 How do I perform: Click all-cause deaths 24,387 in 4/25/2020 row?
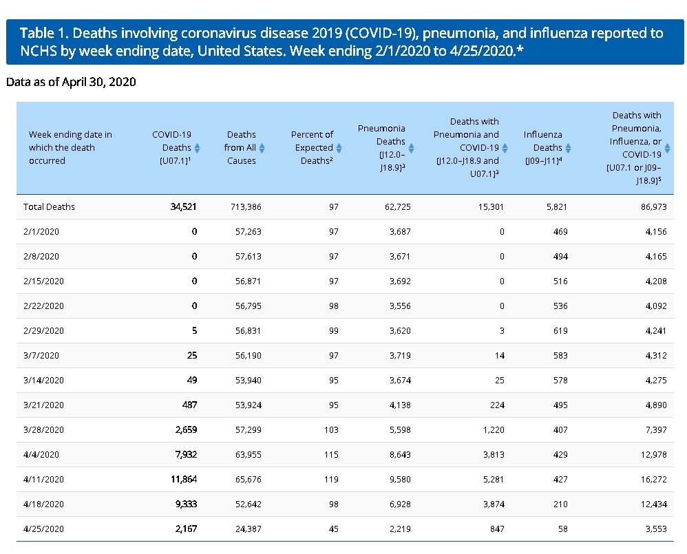coord(248,529)
